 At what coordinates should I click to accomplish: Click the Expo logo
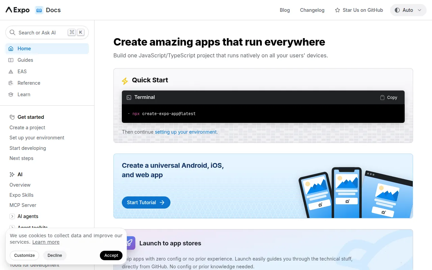click(18, 10)
